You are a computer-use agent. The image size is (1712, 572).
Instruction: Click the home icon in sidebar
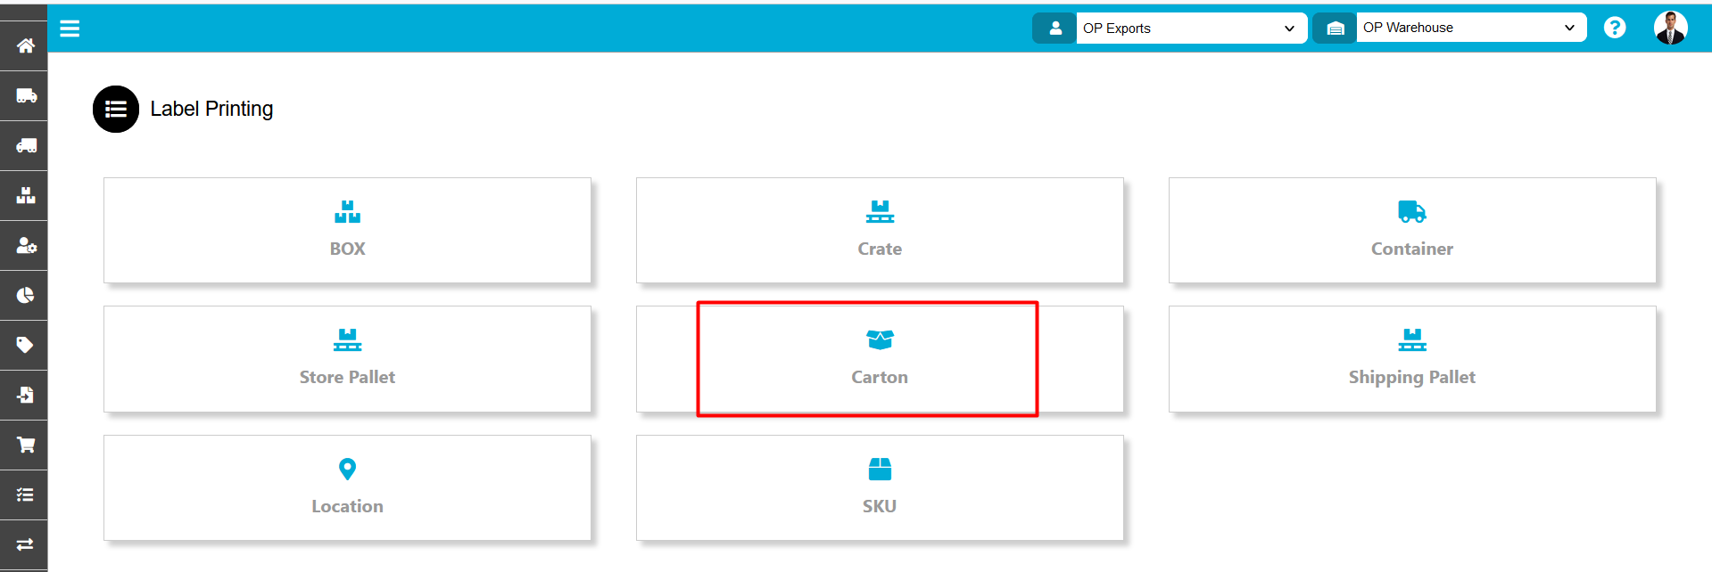tap(25, 45)
